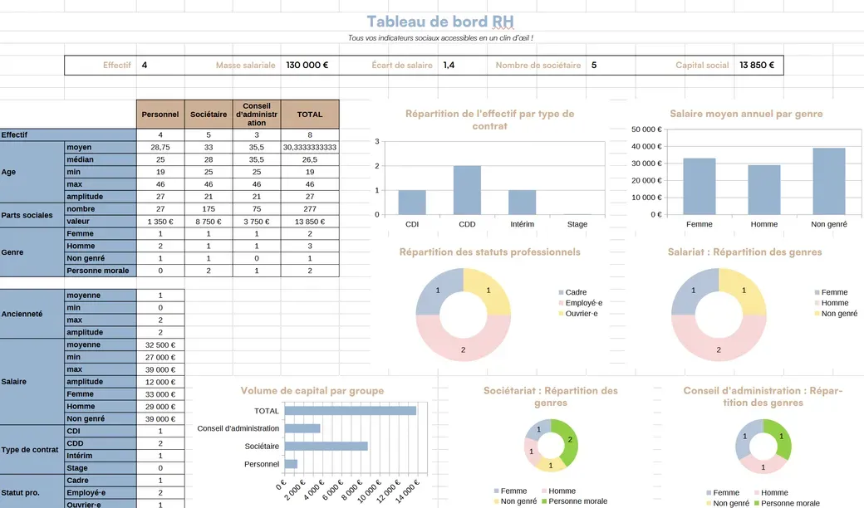Click the "Conseil d'administration" column header cell
The height and width of the screenshot is (508, 864).
[x=257, y=114]
